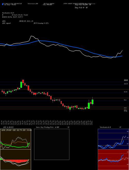Open the ADX indicator panel with green line
This screenshot has width=129, height=170.
tap(15, 139)
